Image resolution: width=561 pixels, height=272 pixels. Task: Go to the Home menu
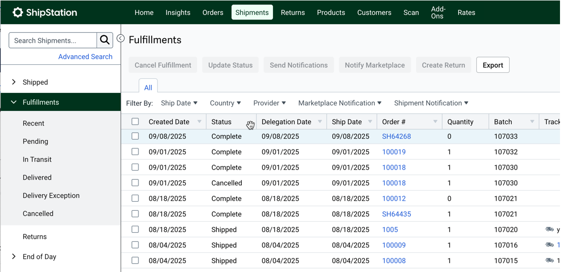pos(144,13)
